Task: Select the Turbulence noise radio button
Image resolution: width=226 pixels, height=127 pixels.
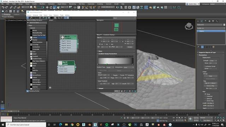Action: 126,75
